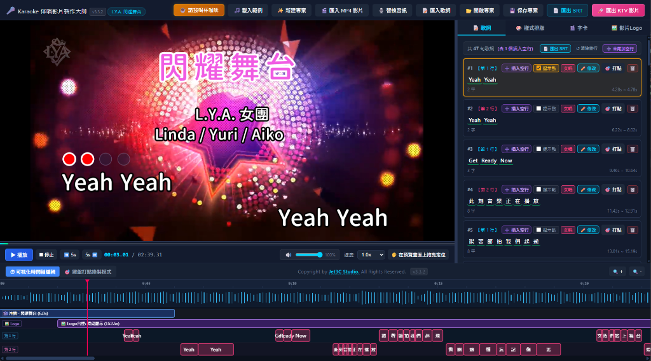Delete lyric #5 with trash icon
The image size is (651, 361).
(x=633, y=230)
